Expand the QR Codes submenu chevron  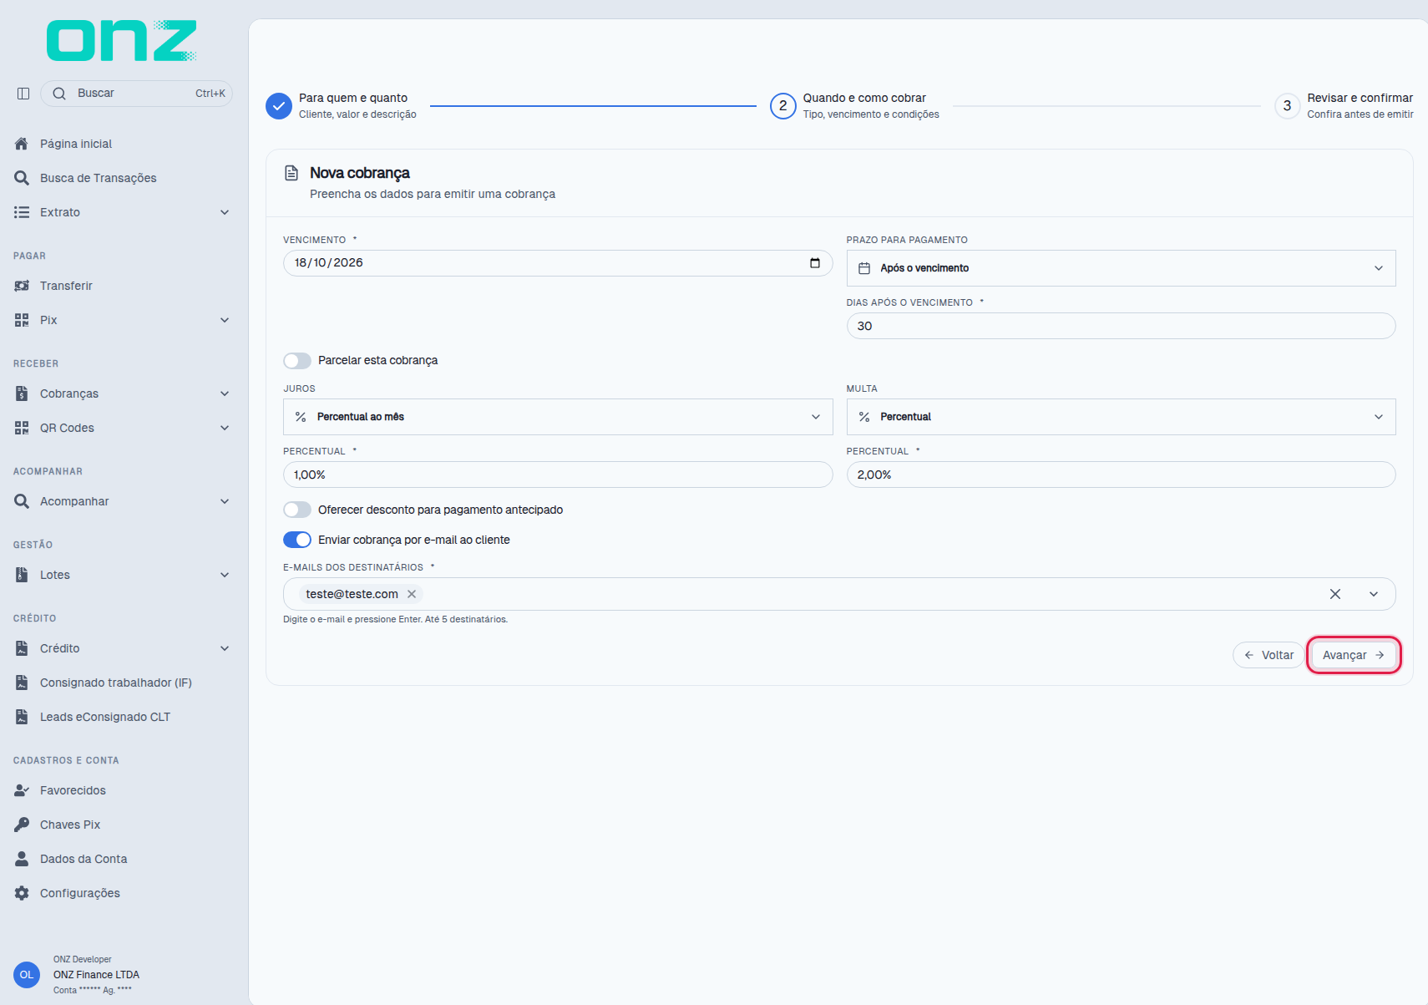pos(225,428)
